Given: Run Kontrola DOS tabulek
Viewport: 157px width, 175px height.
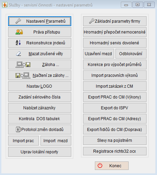Looking at the screenshot, I should tap(40, 119).
